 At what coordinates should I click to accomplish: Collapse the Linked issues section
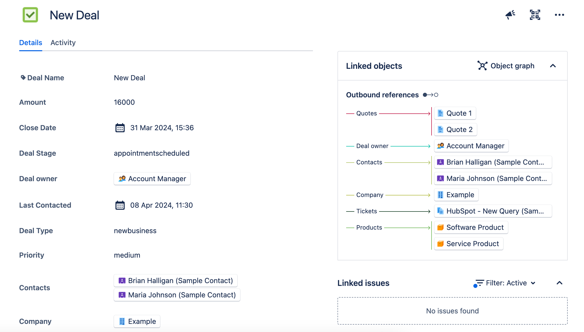coord(559,283)
